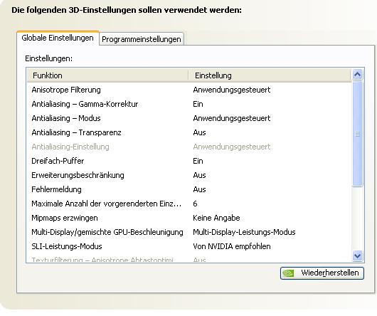
Task: Click the Ein value for Dreifach-Puffer
Action: tap(198, 161)
